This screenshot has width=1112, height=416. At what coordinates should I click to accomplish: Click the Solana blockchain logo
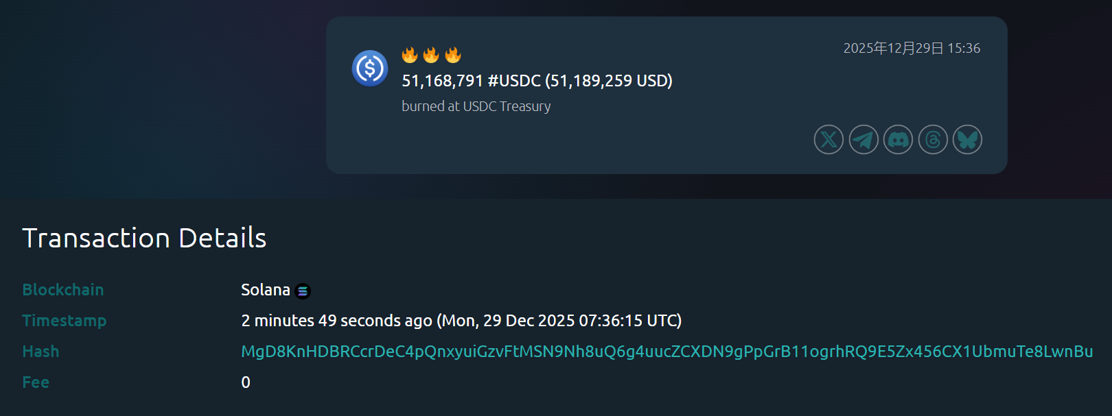pyautogui.click(x=303, y=291)
